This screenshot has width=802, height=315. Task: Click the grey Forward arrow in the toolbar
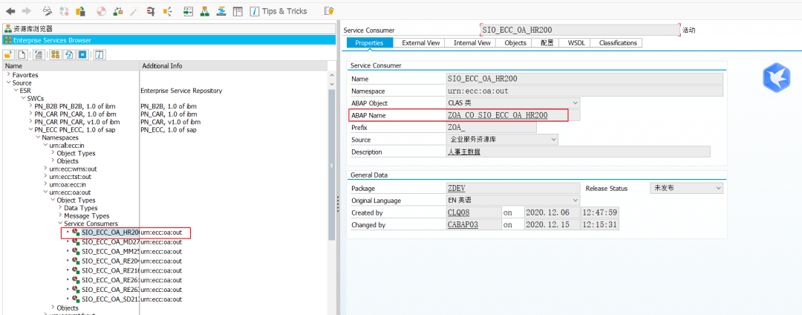point(27,10)
